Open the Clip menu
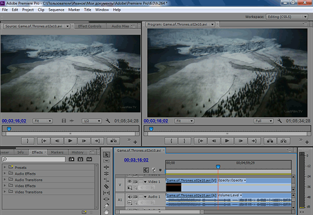This screenshot has width=313, height=215. point(41,10)
